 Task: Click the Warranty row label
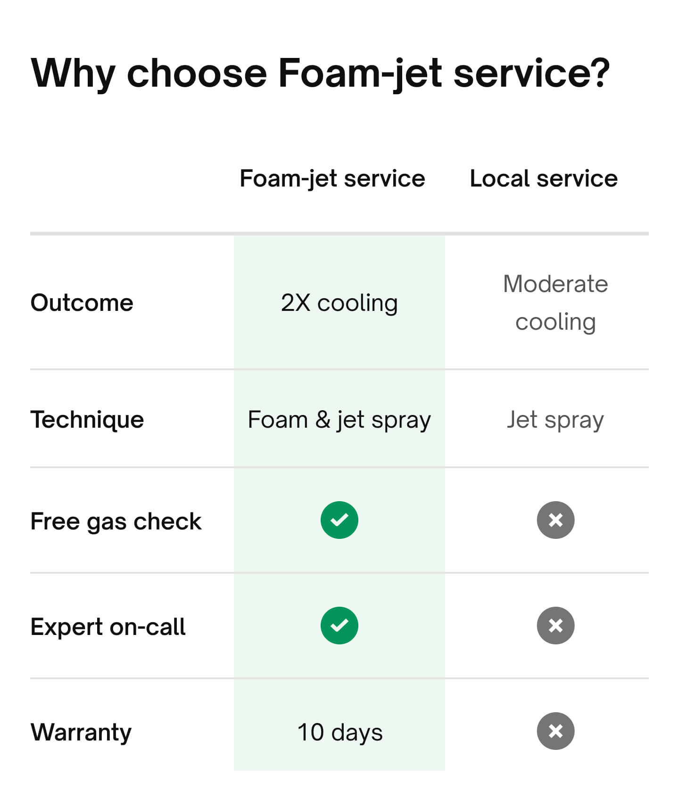81,732
